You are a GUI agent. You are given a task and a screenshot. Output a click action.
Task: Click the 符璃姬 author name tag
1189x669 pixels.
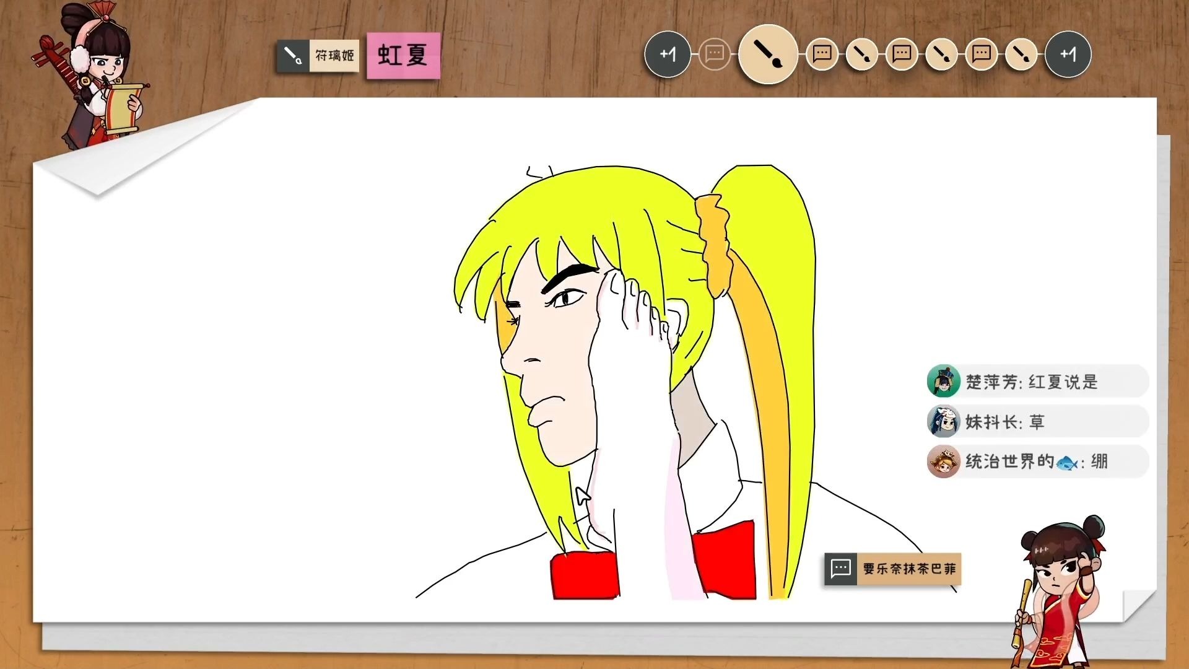[334, 56]
